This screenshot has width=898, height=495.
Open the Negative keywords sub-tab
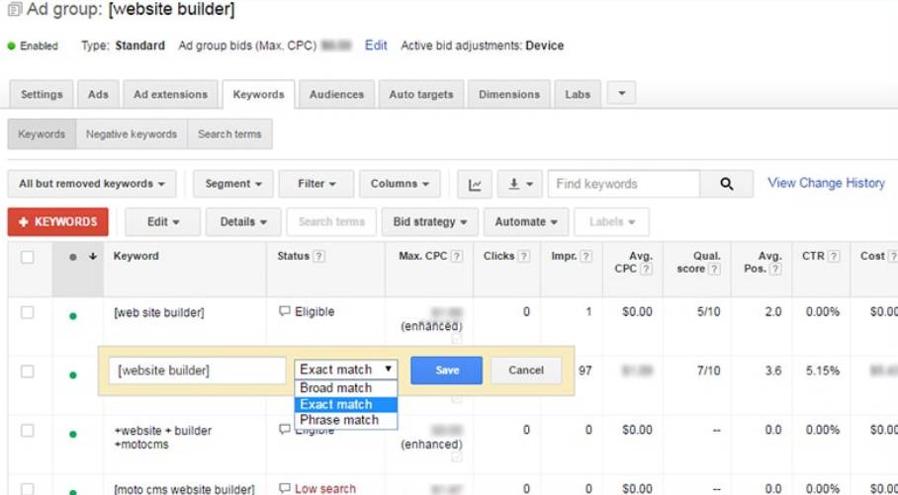tap(131, 134)
